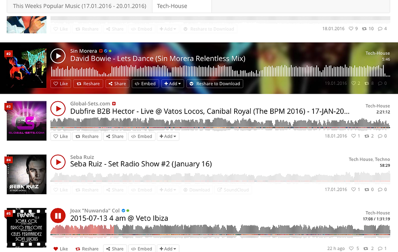View reshares count on David Bowie track

pos(369,84)
